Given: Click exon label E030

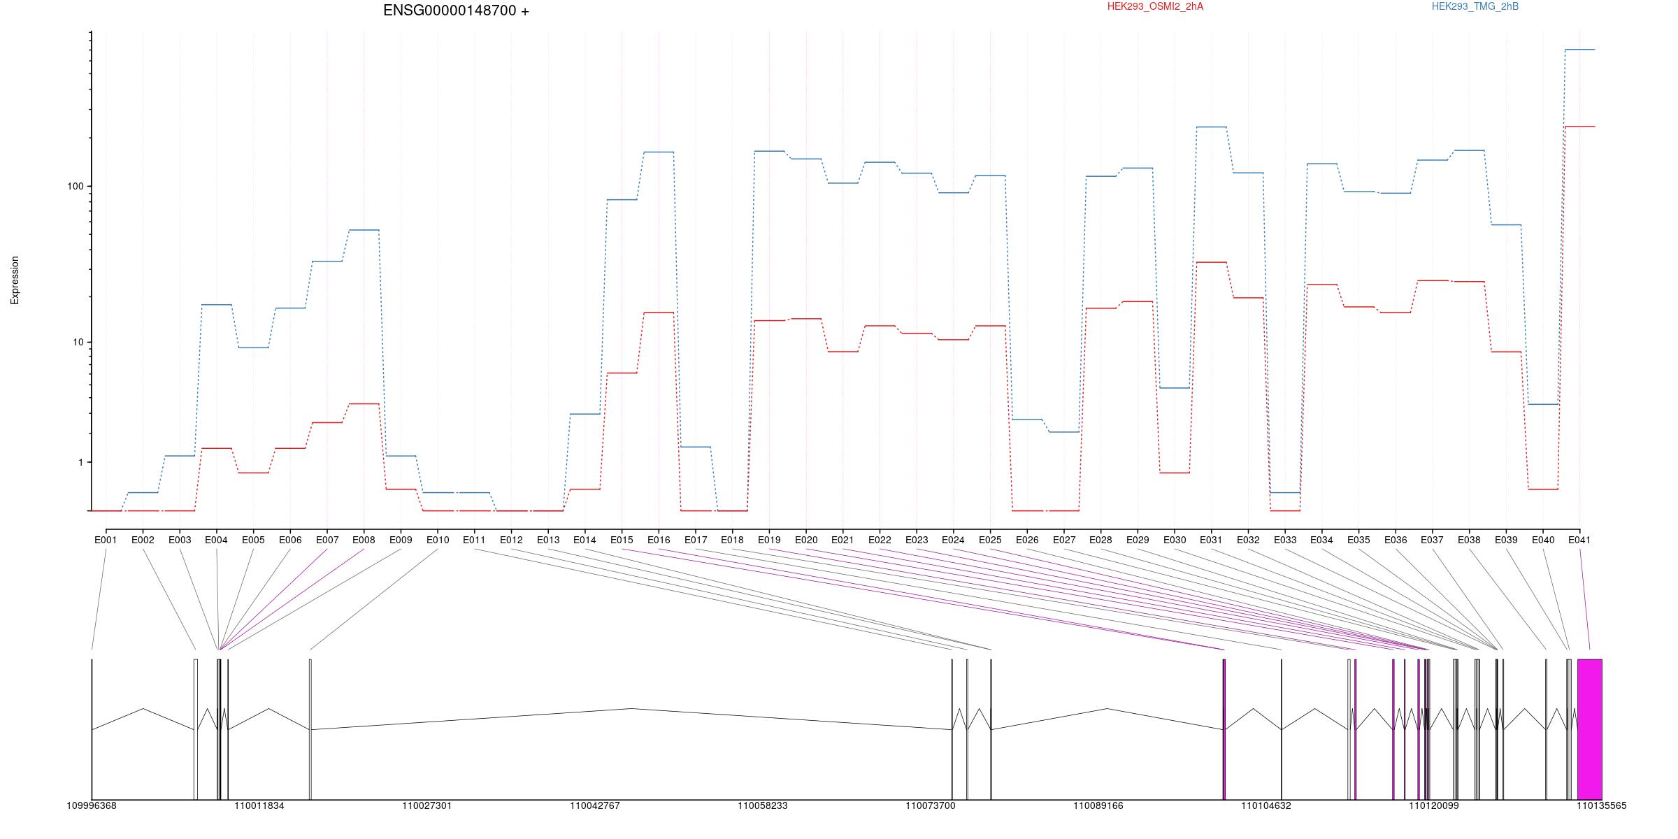Looking at the screenshot, I should tap(1175, 540).
